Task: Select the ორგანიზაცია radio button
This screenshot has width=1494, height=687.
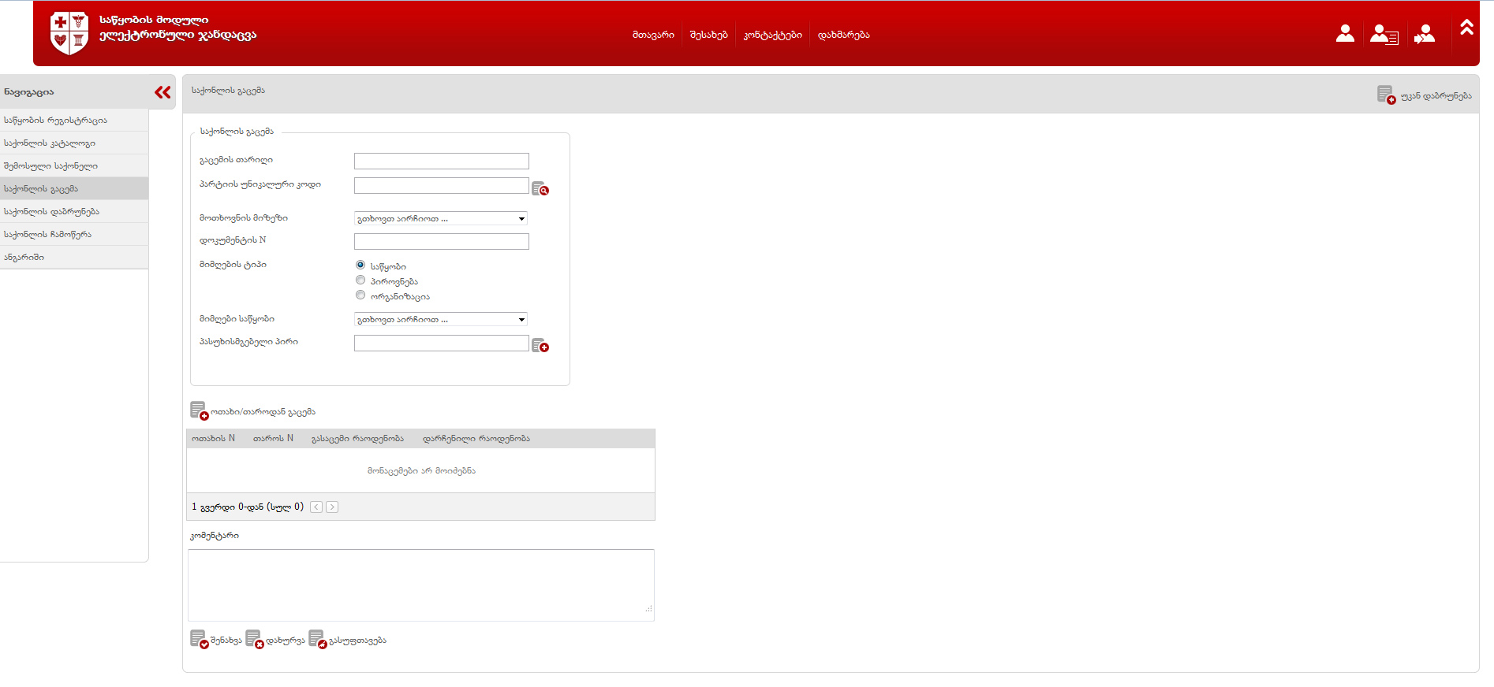Action: 360,295
